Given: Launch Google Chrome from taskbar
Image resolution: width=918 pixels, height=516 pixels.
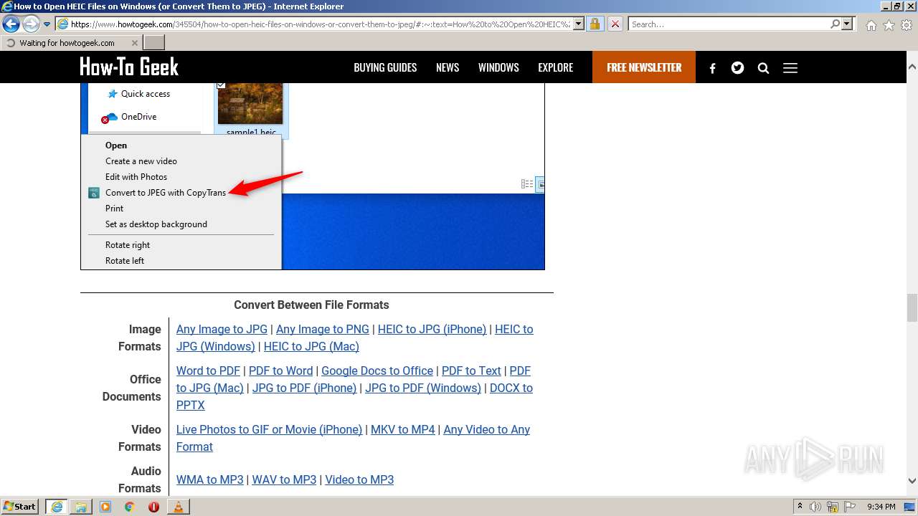Looking at the screenshot, I should point(130,507).
